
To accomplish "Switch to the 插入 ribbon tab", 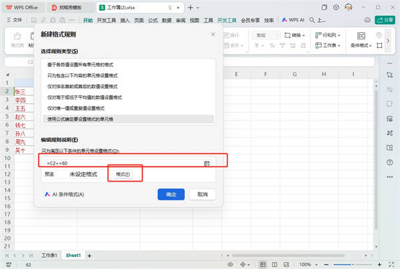I will 125,20.
